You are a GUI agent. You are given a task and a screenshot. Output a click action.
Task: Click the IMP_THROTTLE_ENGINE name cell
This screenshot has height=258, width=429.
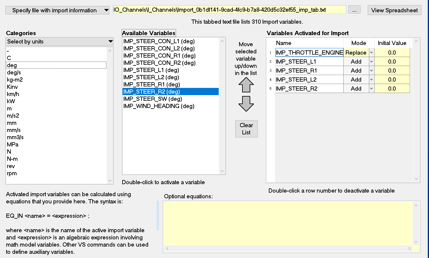coord(309,52)
